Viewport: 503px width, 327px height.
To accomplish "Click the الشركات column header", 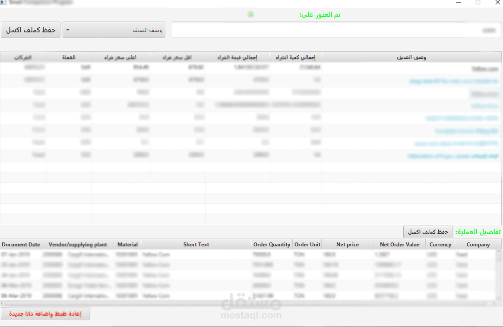I will (23, 57).
